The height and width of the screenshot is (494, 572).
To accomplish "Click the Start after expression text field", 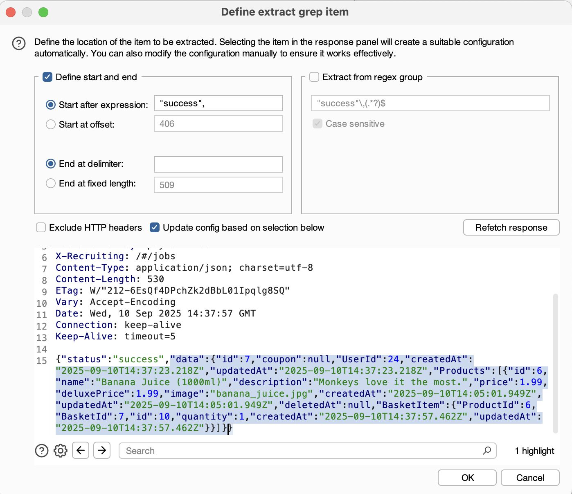I will [218, 103].
